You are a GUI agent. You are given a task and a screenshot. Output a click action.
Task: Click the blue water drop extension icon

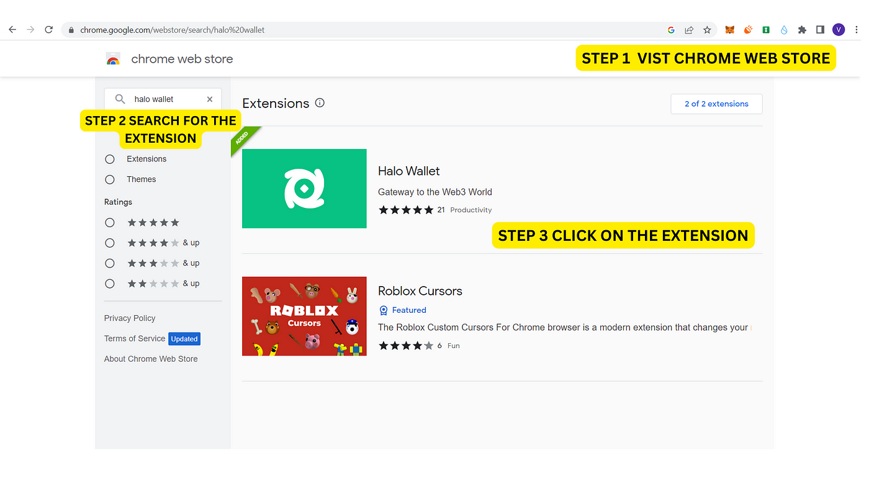tap(784, 30)
